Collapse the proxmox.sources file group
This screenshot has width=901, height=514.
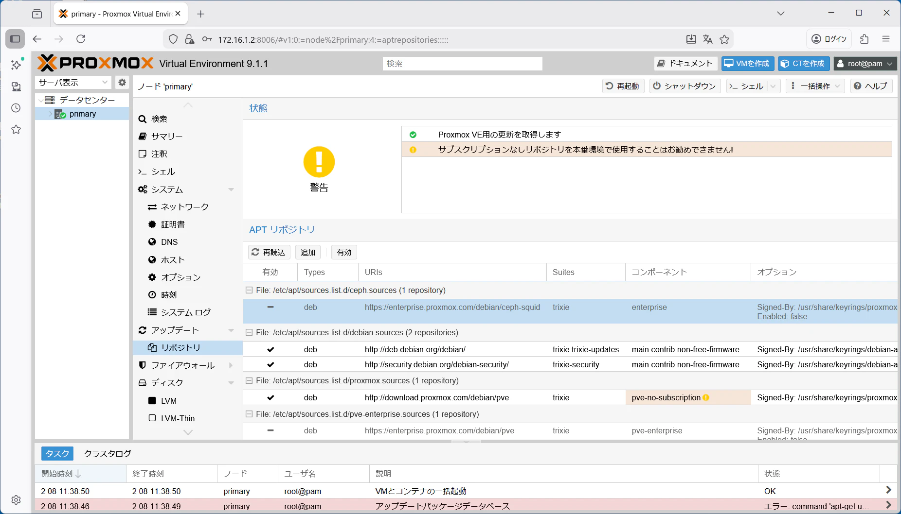click(x=249, y=380)
